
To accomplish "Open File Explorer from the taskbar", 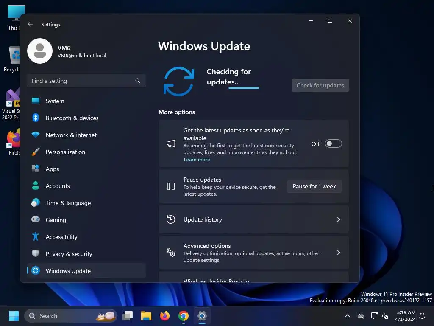I will pos(146,316).
